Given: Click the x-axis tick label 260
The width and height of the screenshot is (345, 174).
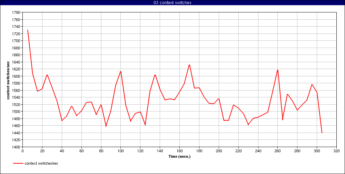Looking at the screenshot, I should coord(278,151).
